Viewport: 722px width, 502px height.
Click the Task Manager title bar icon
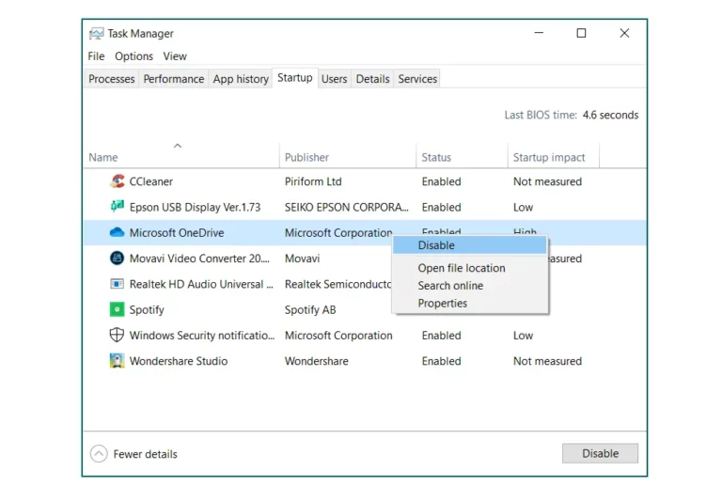97,34
